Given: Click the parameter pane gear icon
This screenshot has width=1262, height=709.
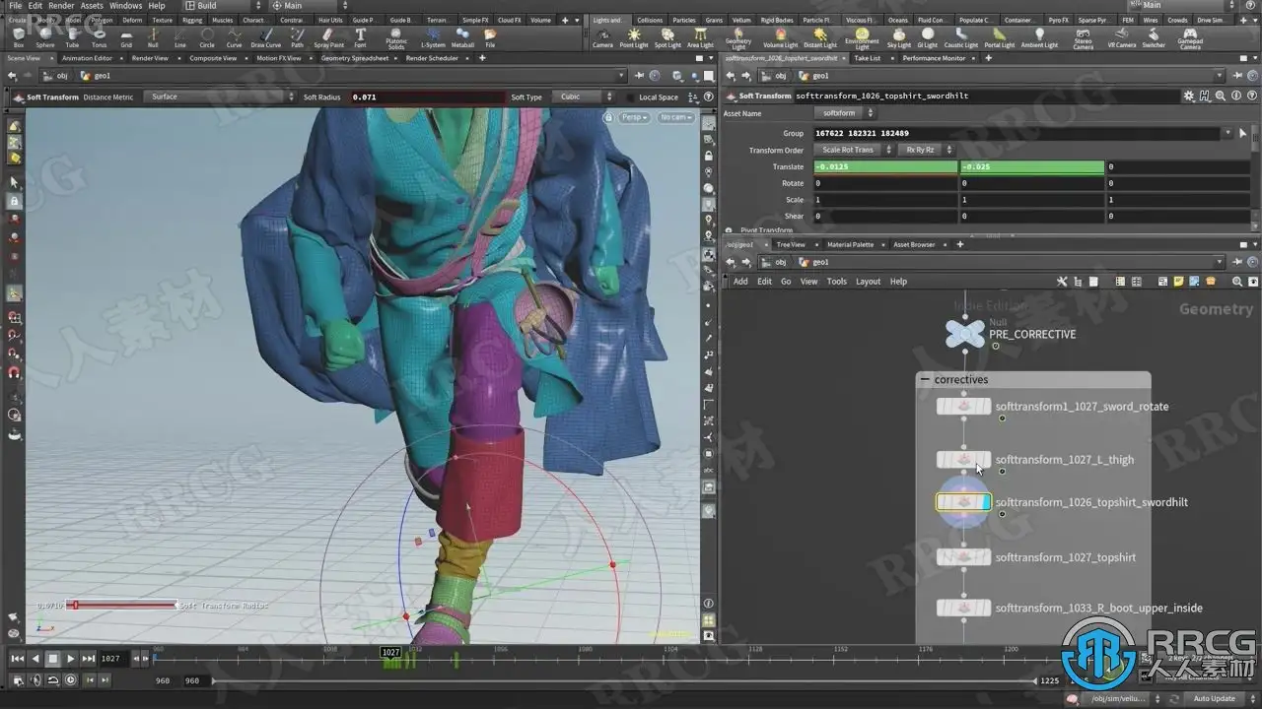Looking at the screenshot, I should point(1189,97).
